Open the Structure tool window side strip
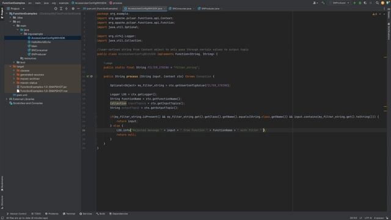Viewport: 391px width, 220px height. point(2,202)
